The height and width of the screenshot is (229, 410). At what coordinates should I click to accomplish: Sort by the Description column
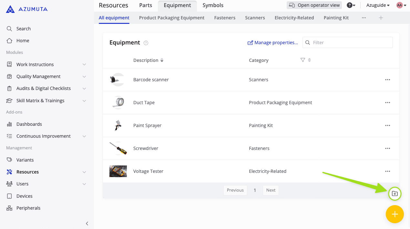pyautogui.click(x=162, y=60)
